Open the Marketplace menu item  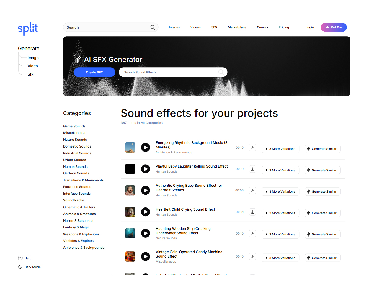coord(237,27)
